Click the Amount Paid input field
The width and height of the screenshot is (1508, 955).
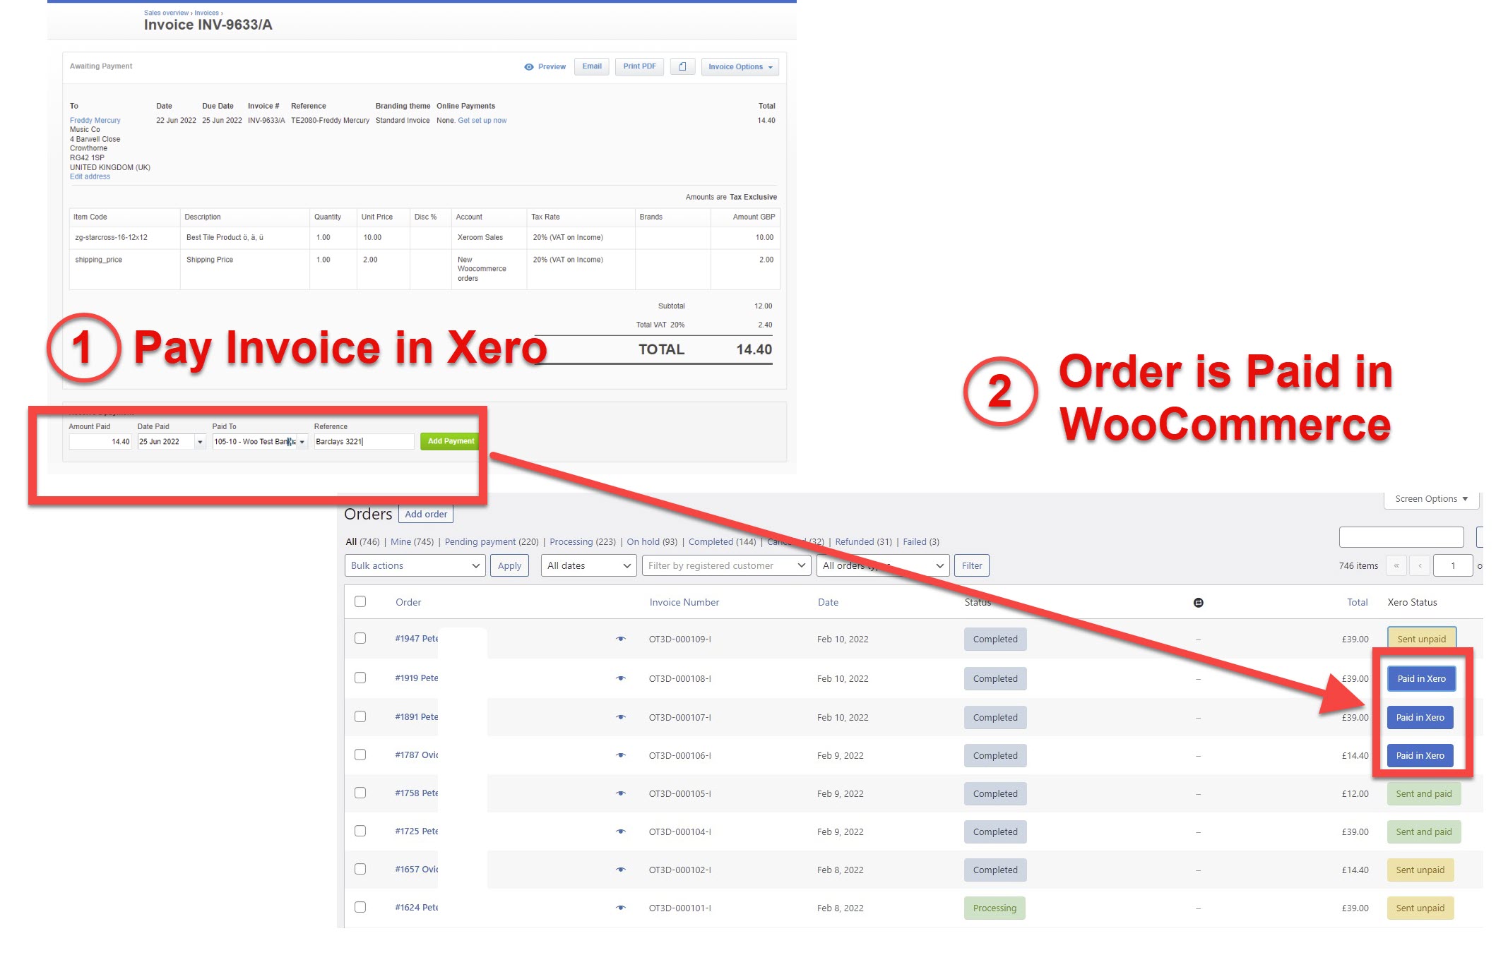tap(100, 442)
